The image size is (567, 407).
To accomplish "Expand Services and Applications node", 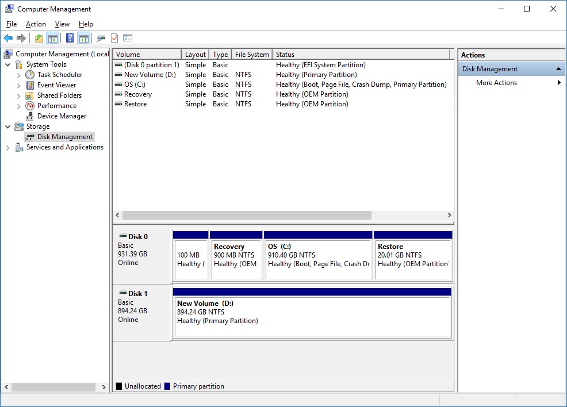I will click(x=8, y=148).
